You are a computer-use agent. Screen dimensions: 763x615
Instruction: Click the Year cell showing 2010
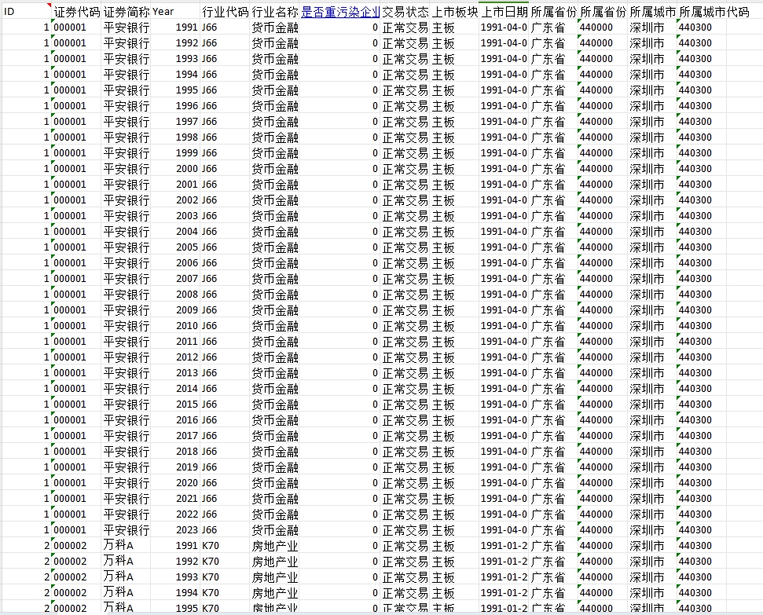coord(175,325)
